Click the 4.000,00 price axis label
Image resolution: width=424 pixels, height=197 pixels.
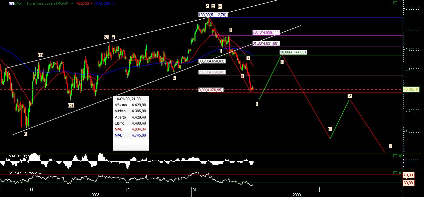coord(412,131)
